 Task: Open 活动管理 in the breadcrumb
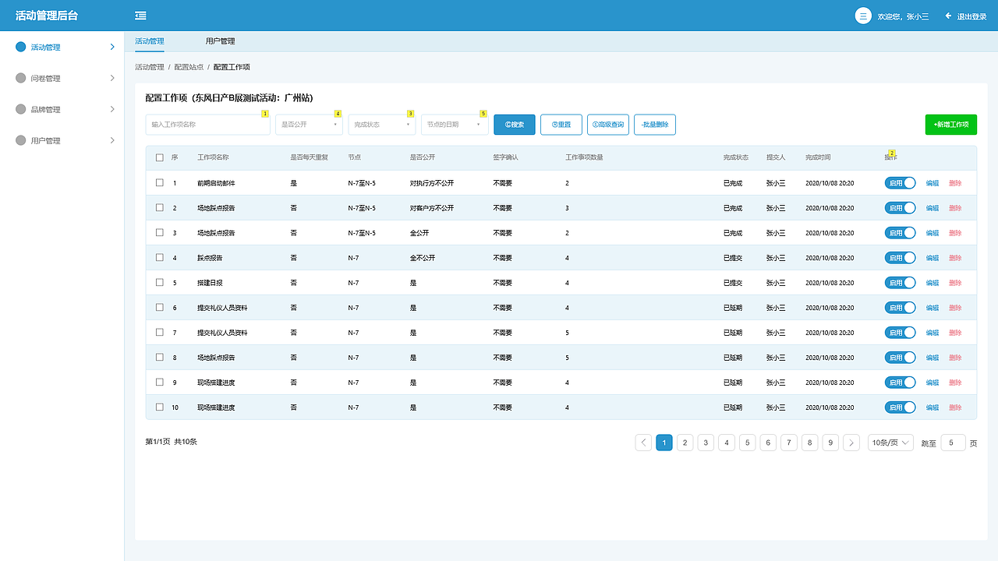[150, 67]
